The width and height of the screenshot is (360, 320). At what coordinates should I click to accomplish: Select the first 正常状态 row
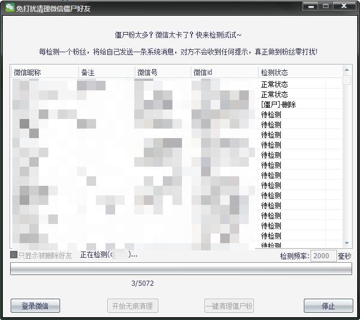pyautogui.click(x=177, y=84)
